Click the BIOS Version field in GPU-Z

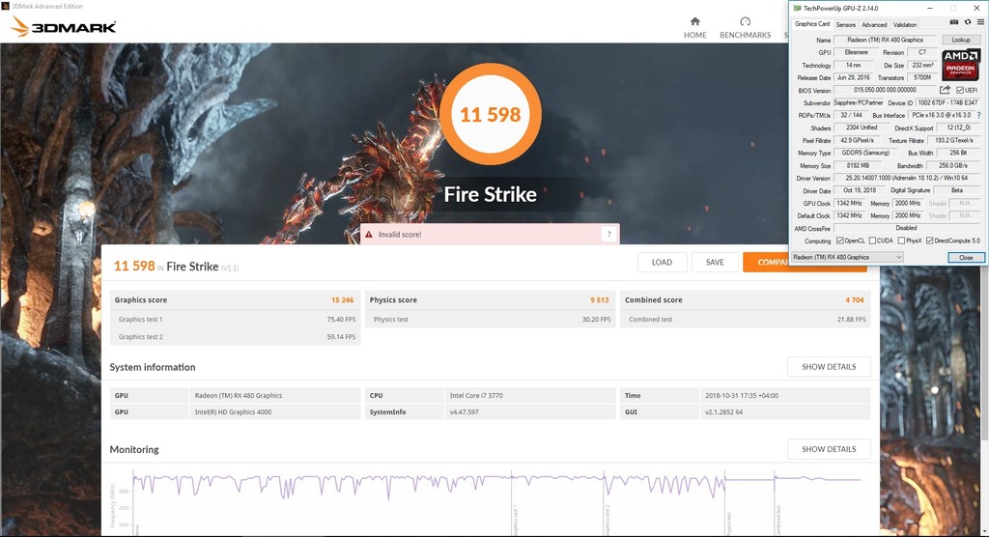click(x=885, y=90)
